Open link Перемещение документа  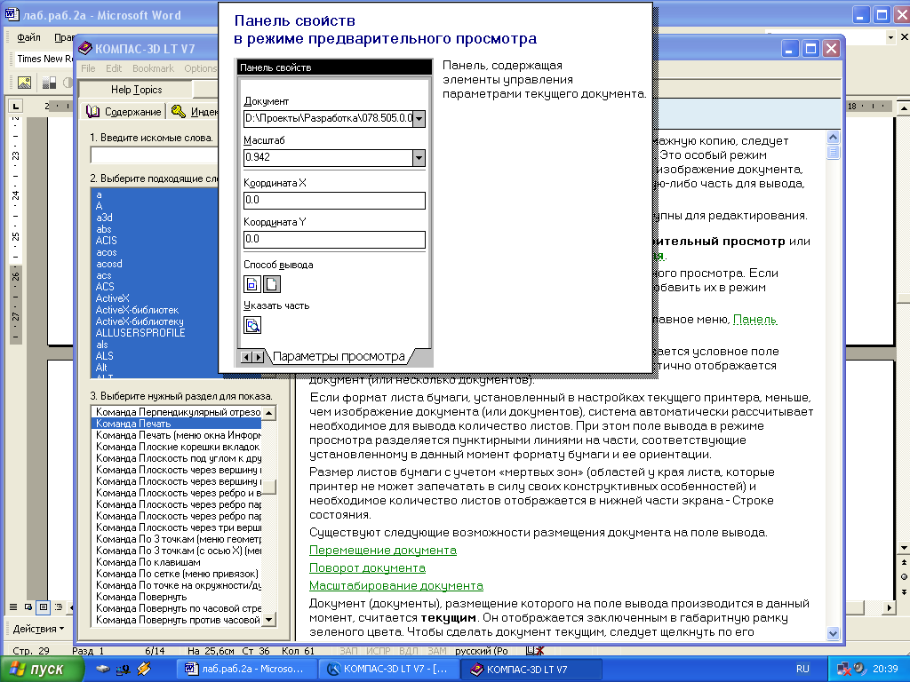click(x=382, y=550)
